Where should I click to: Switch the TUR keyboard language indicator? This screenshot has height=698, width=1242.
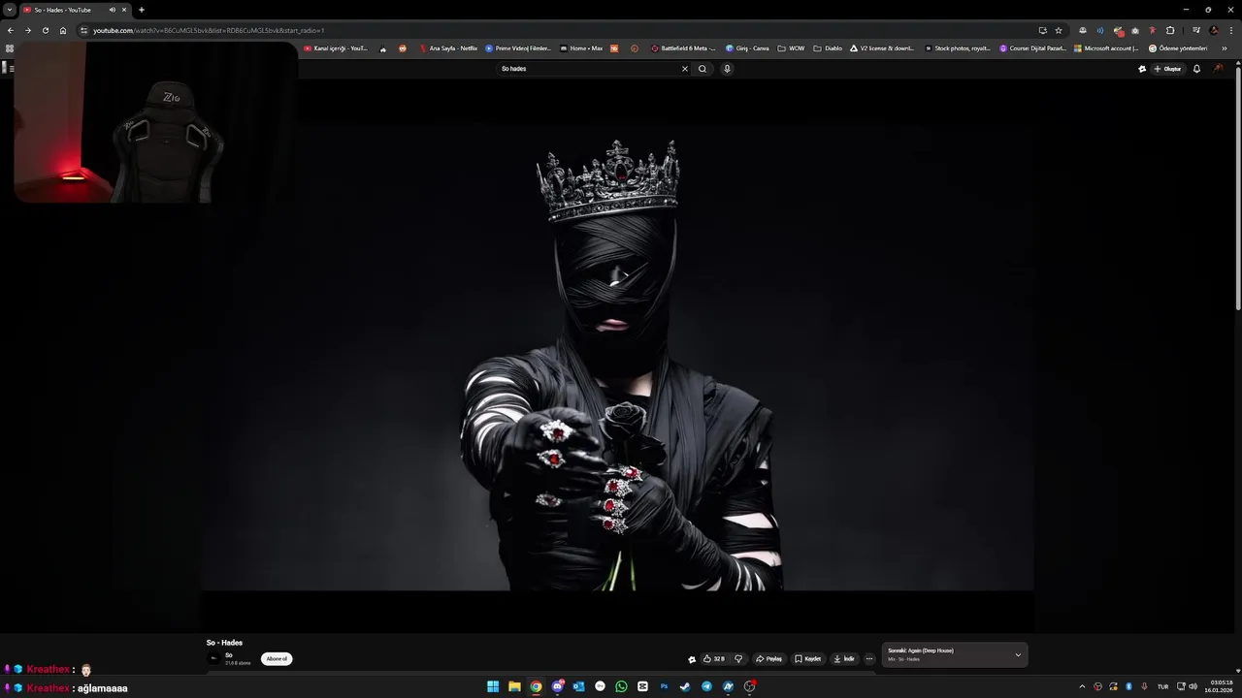pos(1162,686)
